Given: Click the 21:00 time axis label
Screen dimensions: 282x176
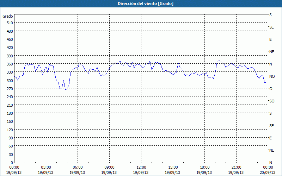Looking at the screenshot, I should [x=236, y=168].
